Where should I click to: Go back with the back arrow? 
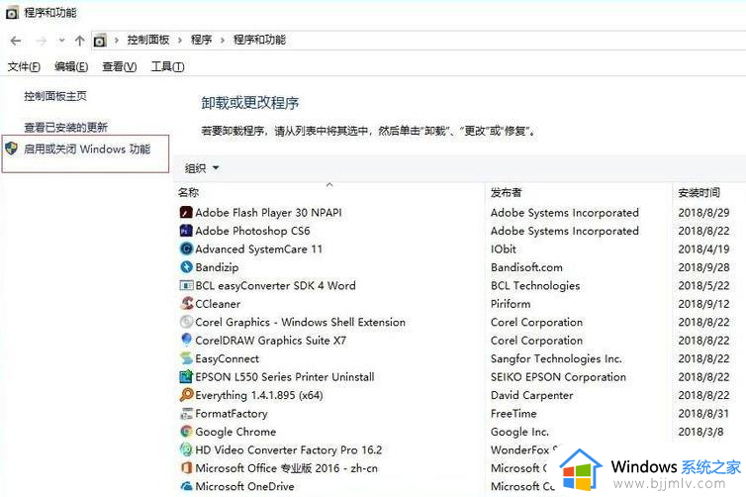pos(16,41)
